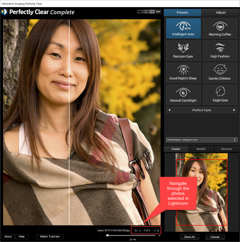Click Create preset button
The height and width of the screenshot is (242, 240).
click(176, 149)
